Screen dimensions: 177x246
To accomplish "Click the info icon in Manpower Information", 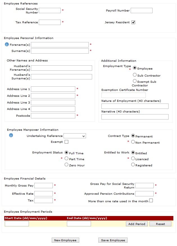I will point(11,135).
